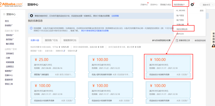
Task: Open the notification bell in the top bar
Action: click(x=192, y=5)
